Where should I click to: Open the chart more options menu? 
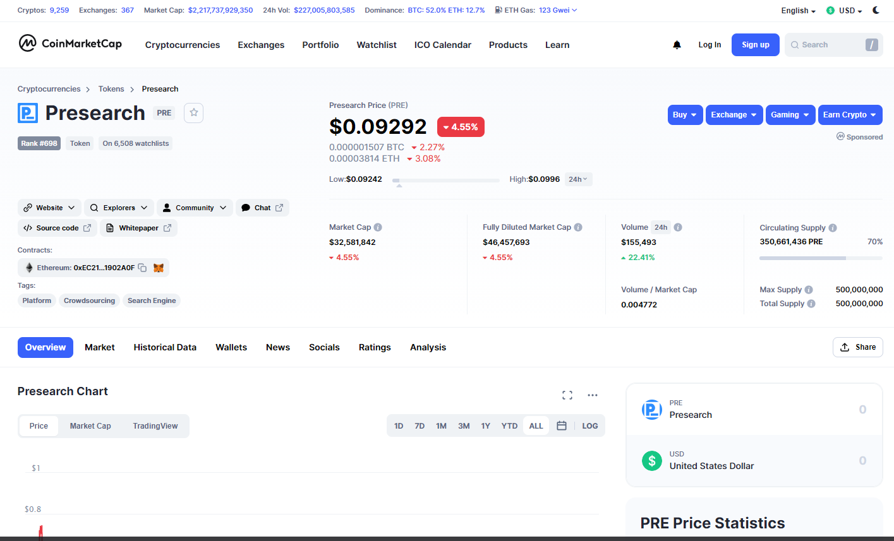[x=593, y=395]
